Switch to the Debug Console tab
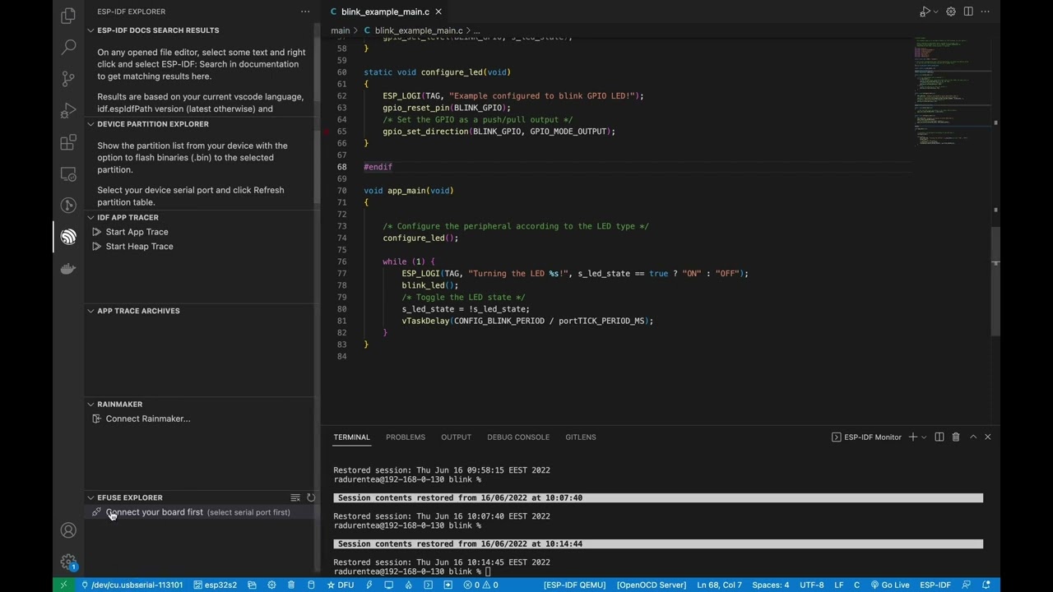The image size is (1053, 592). point(518,437)
